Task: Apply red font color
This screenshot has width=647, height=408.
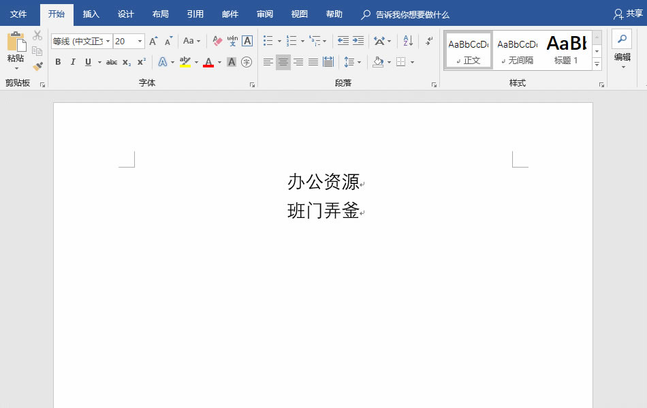Action: click(208, 62)
